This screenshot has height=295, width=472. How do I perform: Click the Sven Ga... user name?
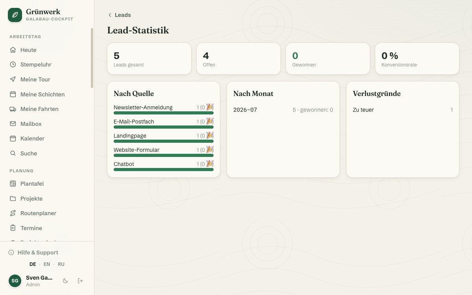pyautogui.click(x=39, y=278)
